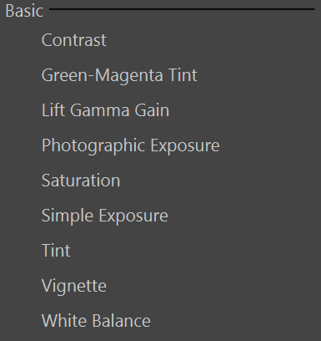Image resolution: width=321 pixels, height=341 pixels.
Task: Pick the Lift Gamma Gain entry
Action: coord(105,110)
